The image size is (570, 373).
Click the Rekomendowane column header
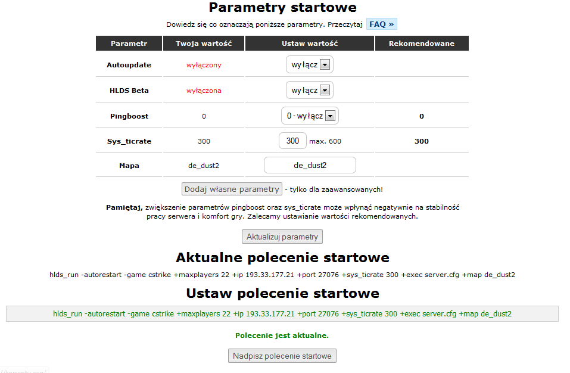[x=421, y=43]
